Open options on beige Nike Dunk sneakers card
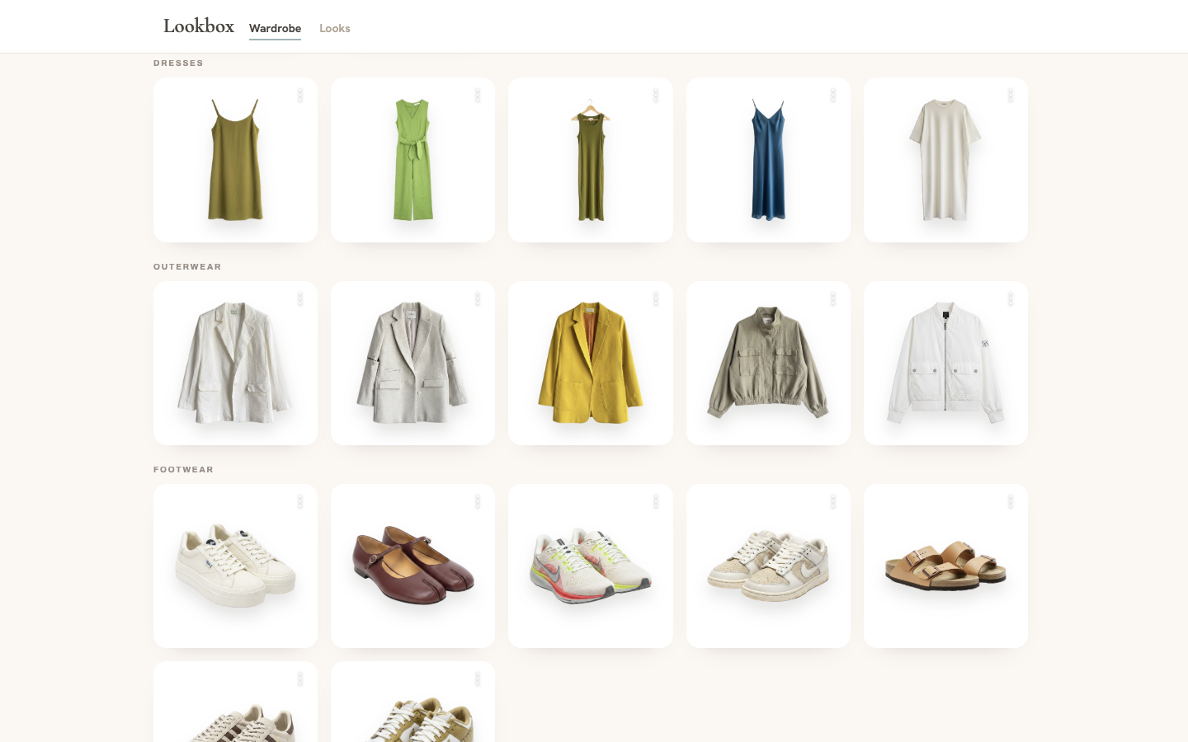1188x742 pixels. tap(833, 501)
